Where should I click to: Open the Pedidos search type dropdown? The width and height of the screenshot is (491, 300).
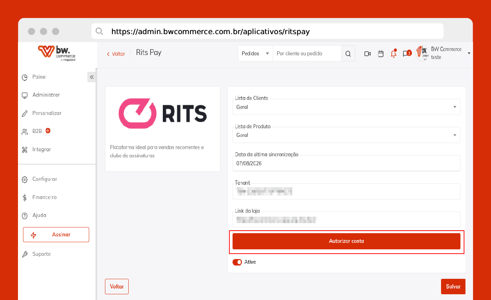256,54
